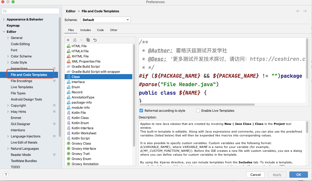Select the Gradle Build Script template

[x=86, y=66]
